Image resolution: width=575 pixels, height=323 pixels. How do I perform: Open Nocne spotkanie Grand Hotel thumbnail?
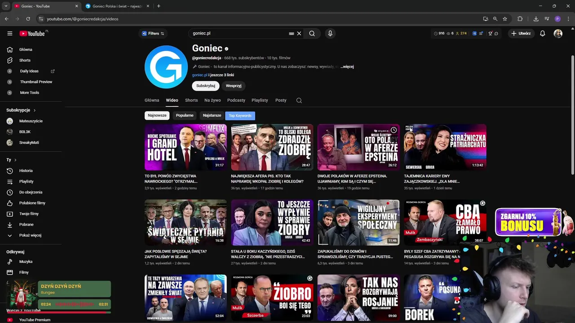(186, 147)
